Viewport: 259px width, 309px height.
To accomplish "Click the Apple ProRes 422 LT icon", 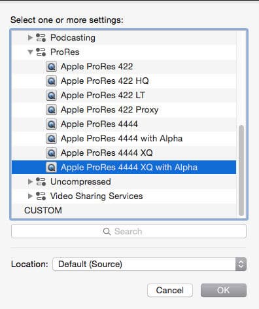I will point(51,96).
